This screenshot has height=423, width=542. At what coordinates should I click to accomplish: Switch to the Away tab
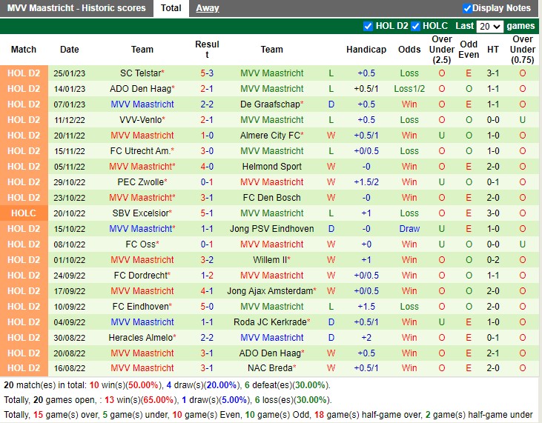pos(208,8)
